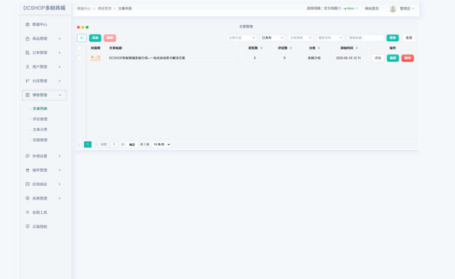This screenshot has width=455, height=279.
Task: Click the next page arrow
Action: coord(96,144)
